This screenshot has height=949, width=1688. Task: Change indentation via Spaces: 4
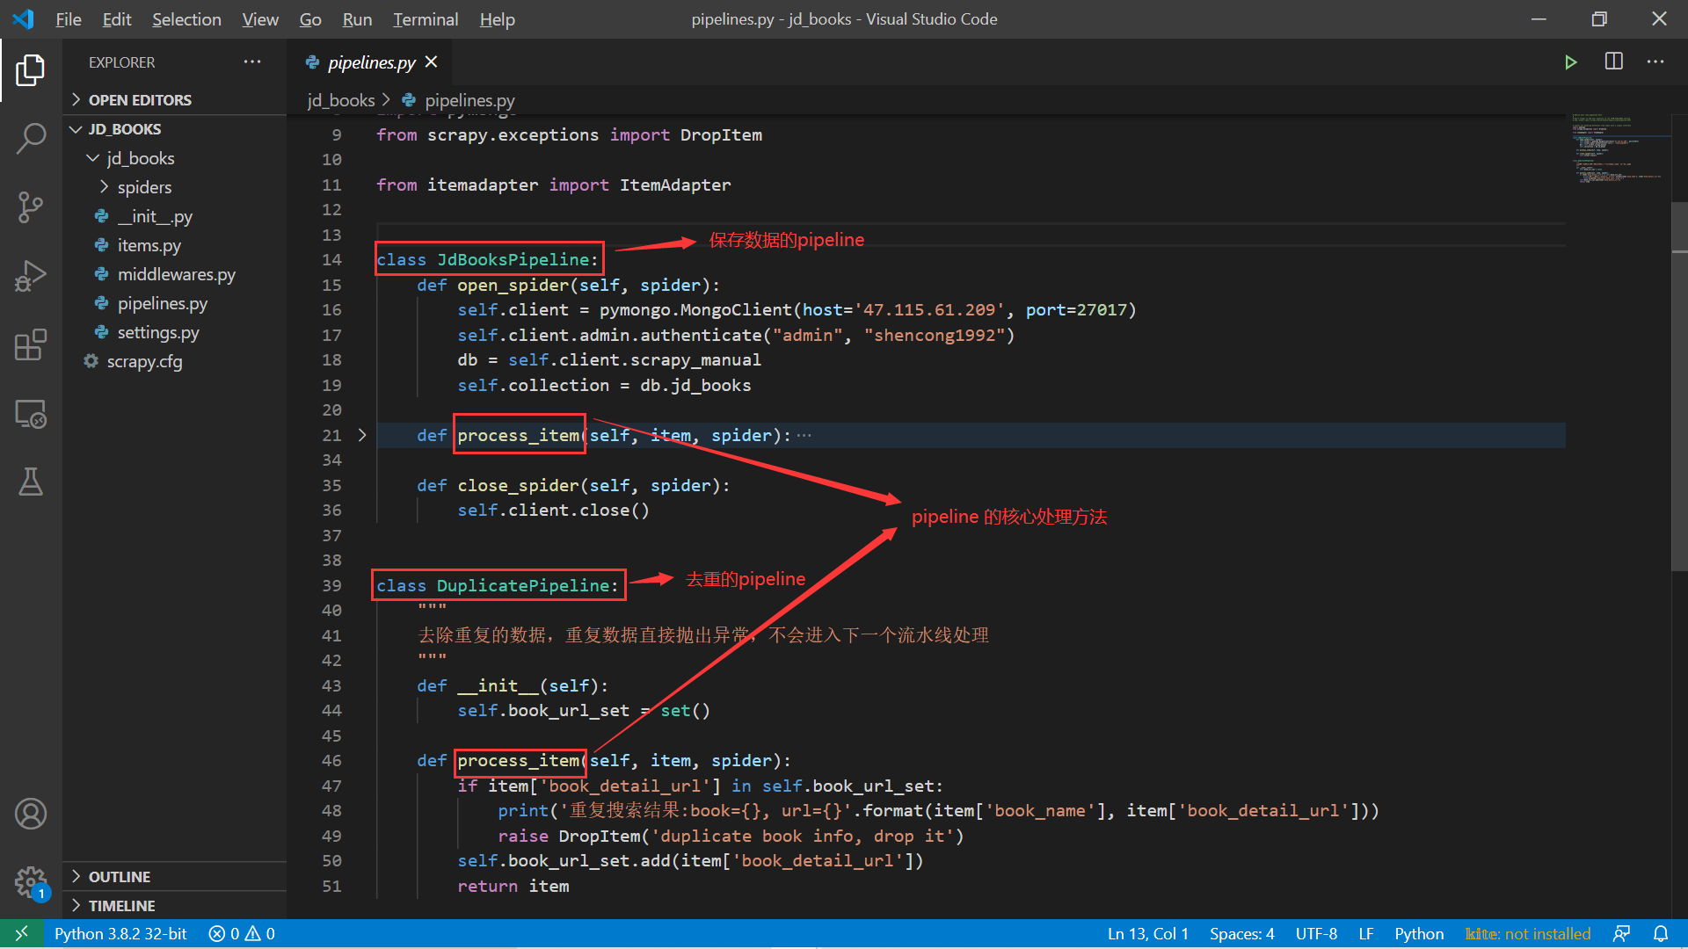[x=1241, y=933]
